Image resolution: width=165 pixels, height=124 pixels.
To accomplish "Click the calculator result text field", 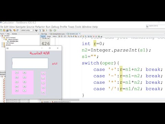I will point(30,63).
